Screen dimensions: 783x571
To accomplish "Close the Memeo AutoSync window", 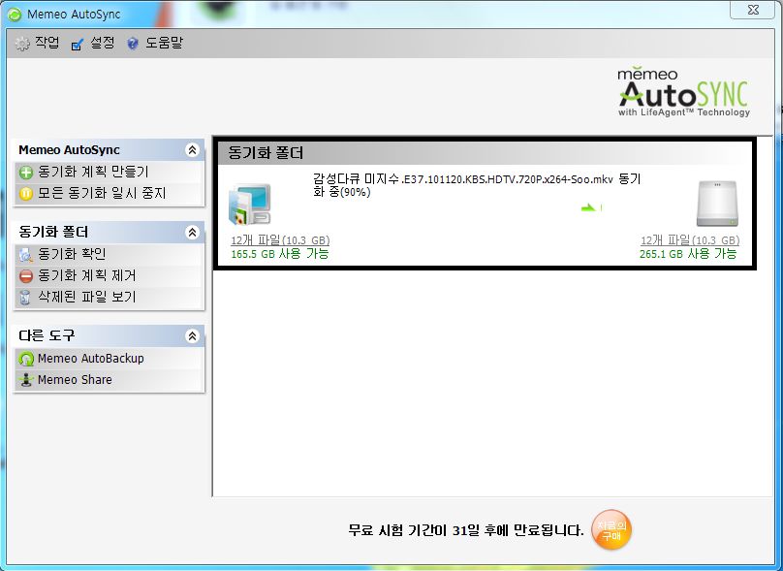I will pos(753,10).
